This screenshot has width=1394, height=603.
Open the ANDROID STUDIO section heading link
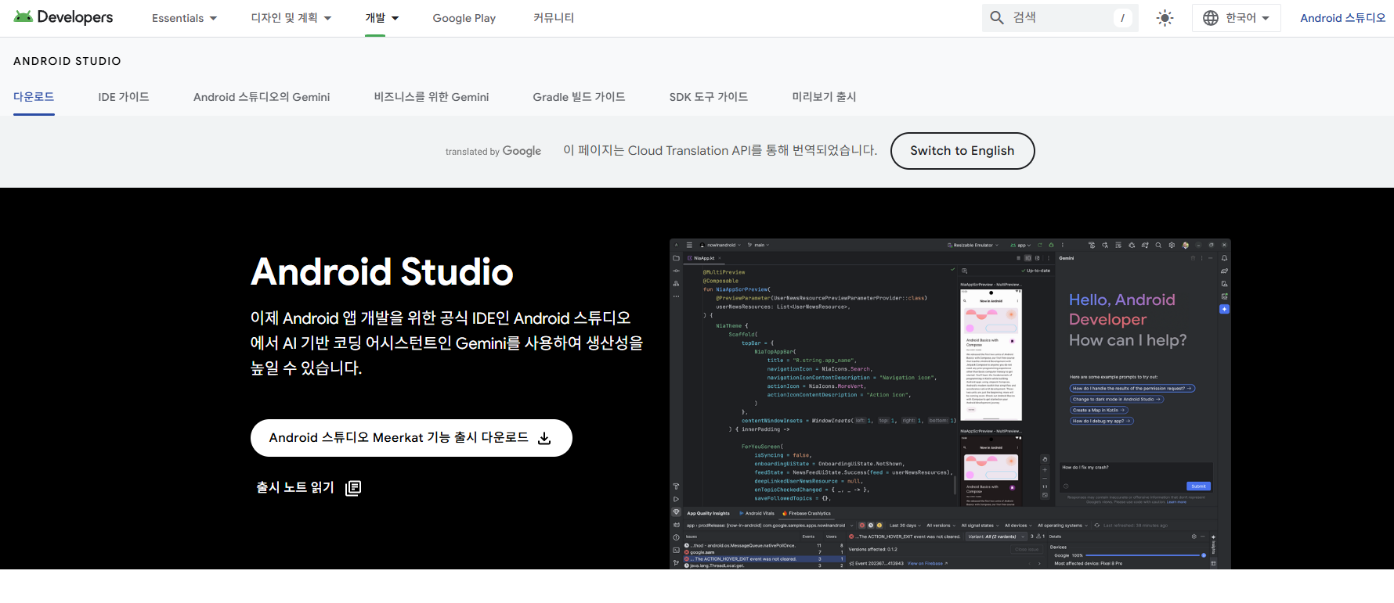click(67, 61)
